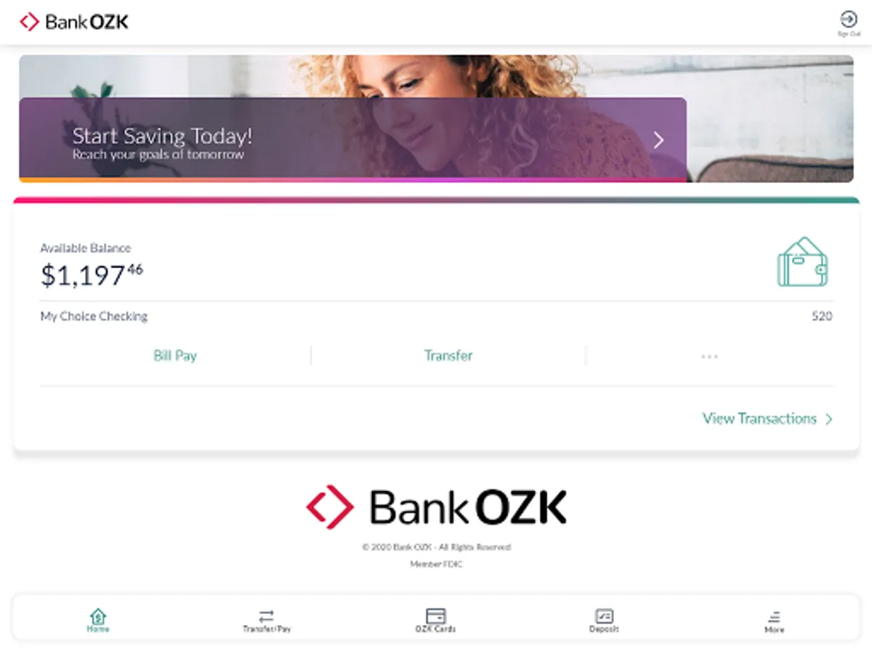Open the OZK Cards icon

435,615
